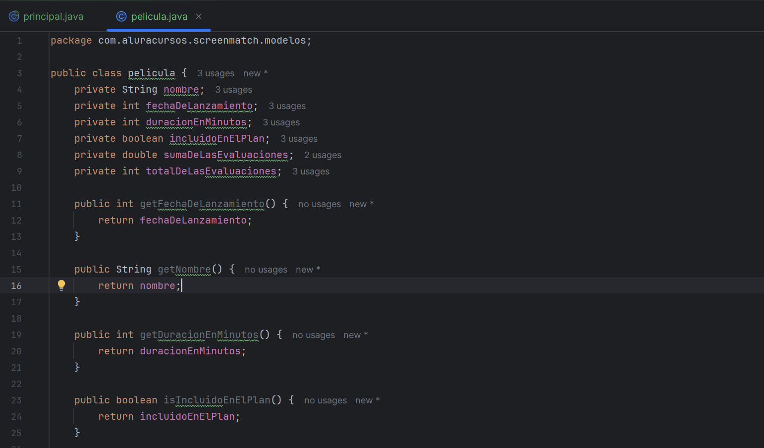Select the pelicula.java tab
Screen dimensions: 764x448
pyautogui.click(x=159, y=16)
